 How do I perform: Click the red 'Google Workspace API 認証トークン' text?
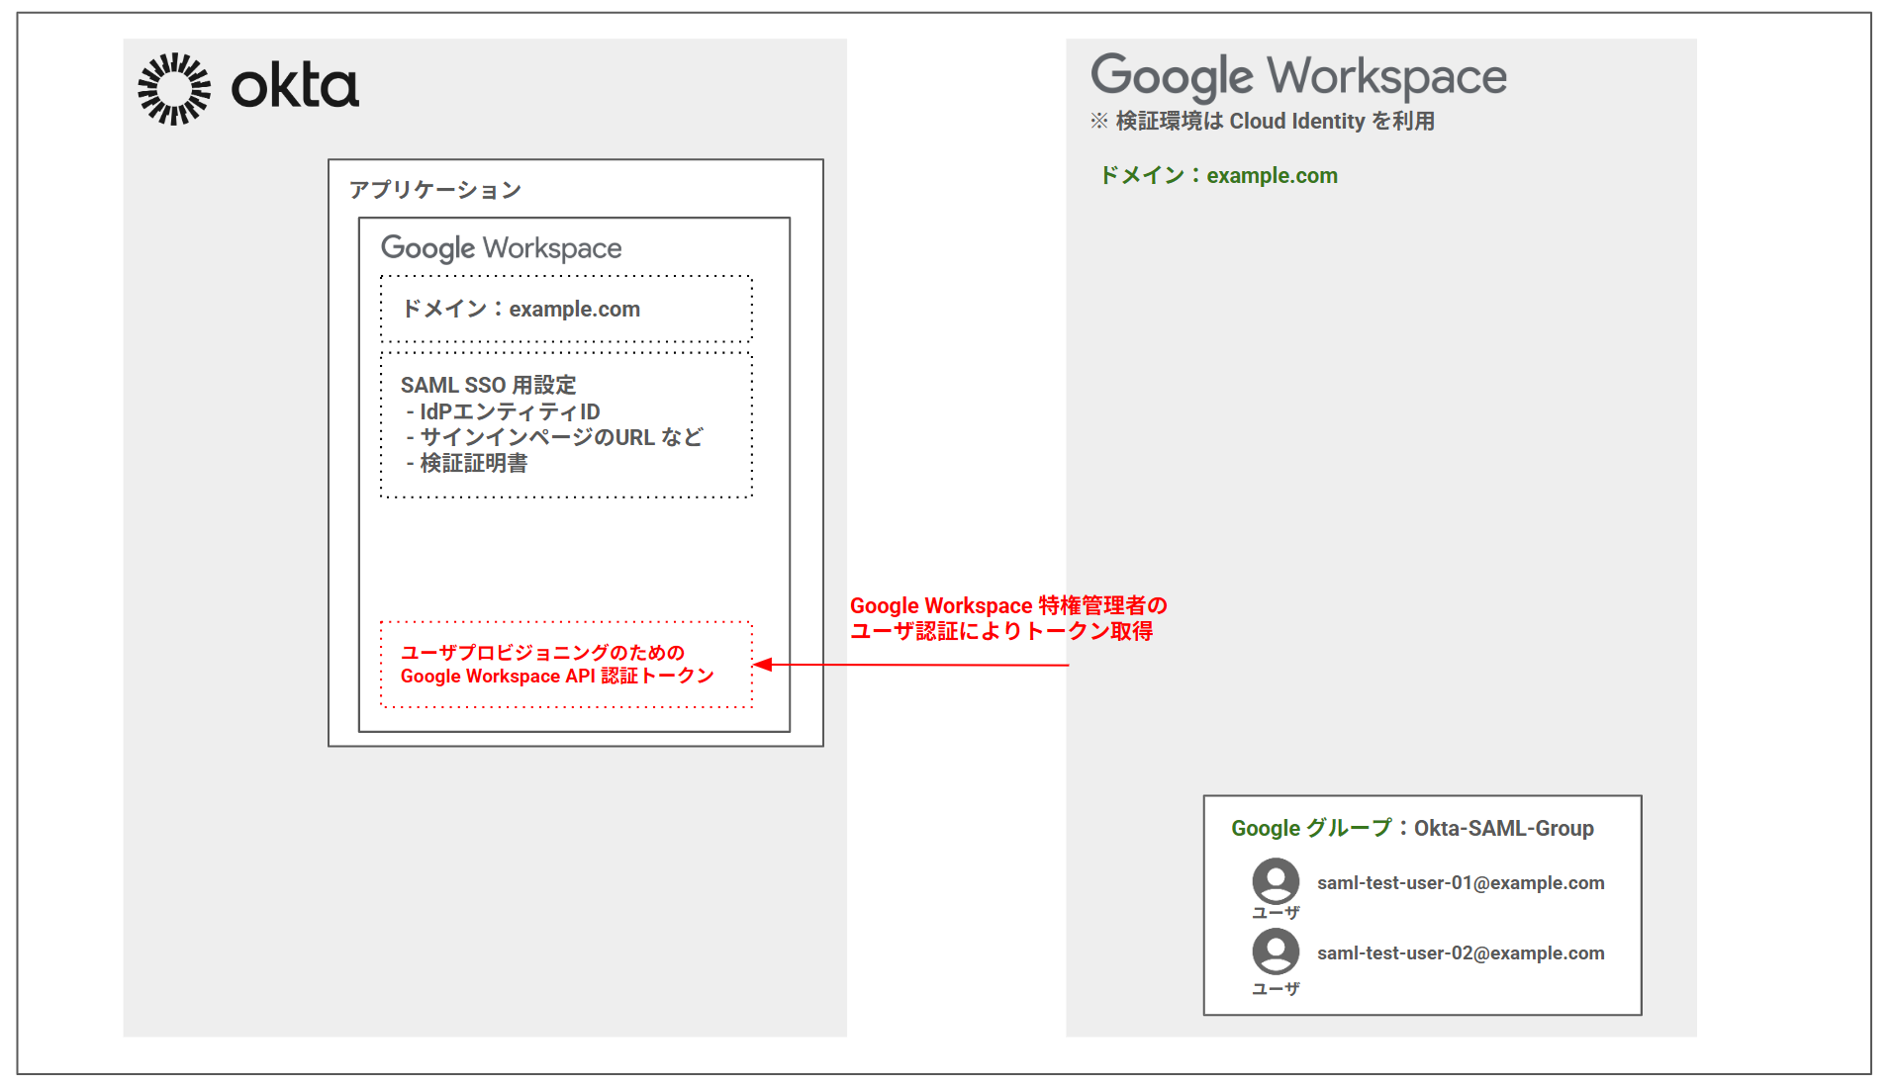point(557,676)
